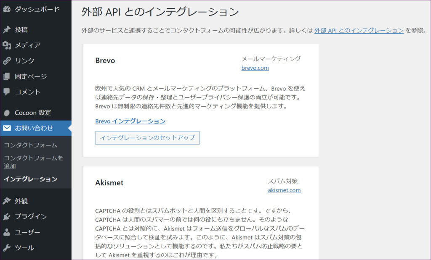Follow the Brevo インテグレーション link

point(130,121)
